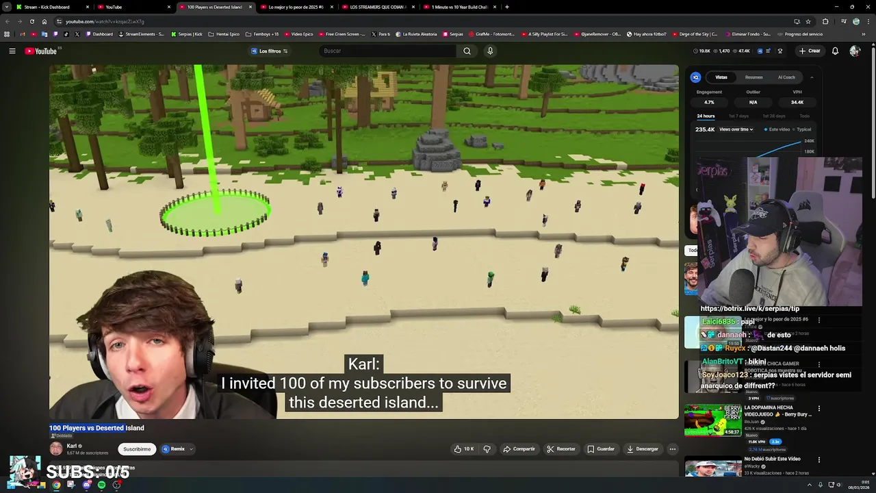
Task: Like the video with thumbs up
Action: point(464,449)
